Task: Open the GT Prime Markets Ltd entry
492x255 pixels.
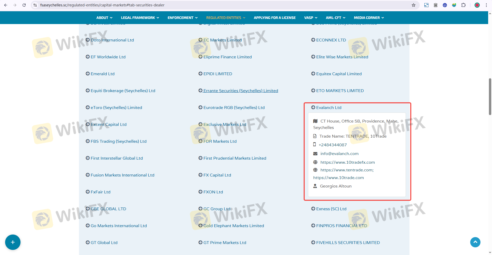Action: (225, 242)
